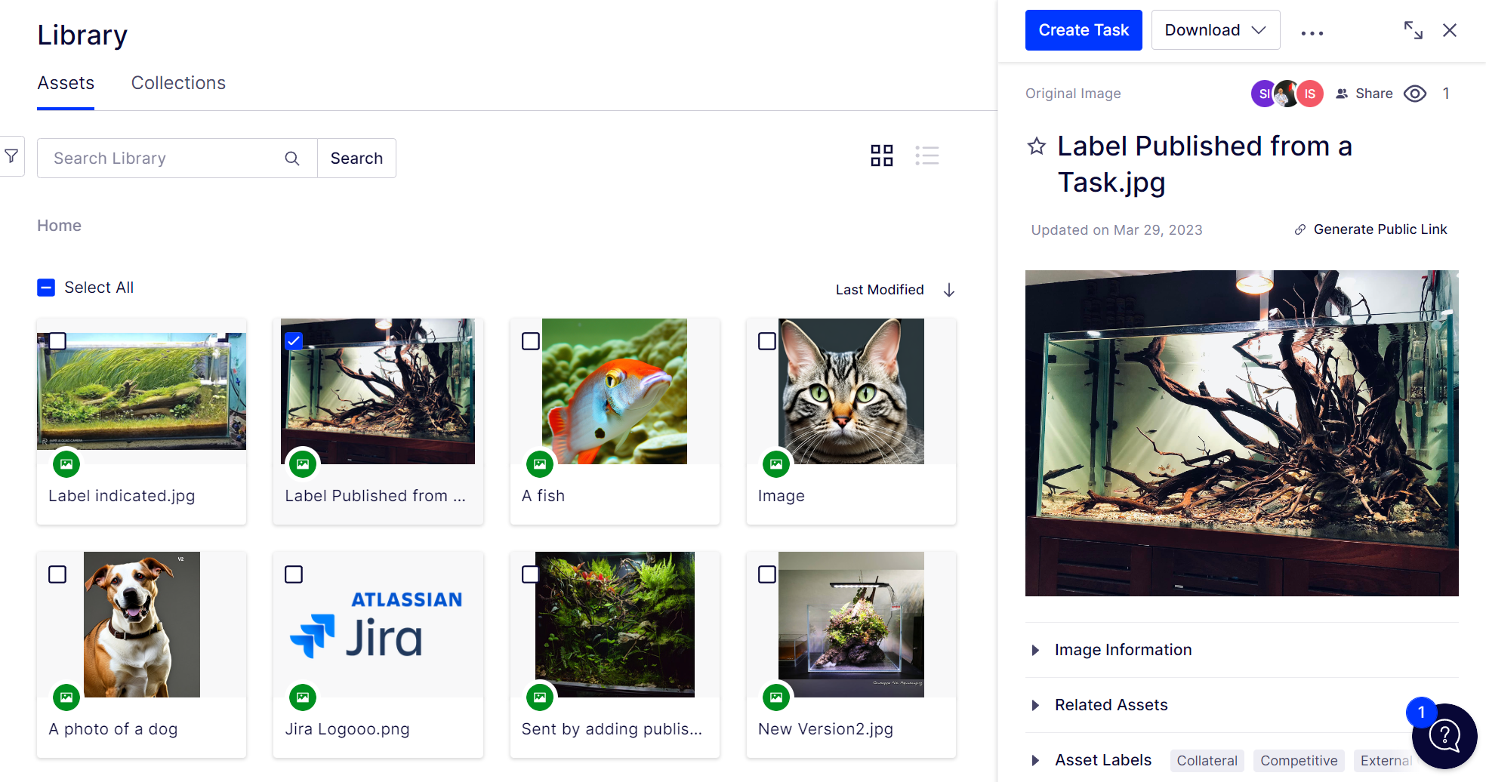Expand the Image Information section
Viewport: 1486px width, 782px height.
pyautogui.click(x=1122, y=650)
